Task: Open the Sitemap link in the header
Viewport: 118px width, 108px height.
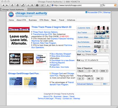Action: 107,12
